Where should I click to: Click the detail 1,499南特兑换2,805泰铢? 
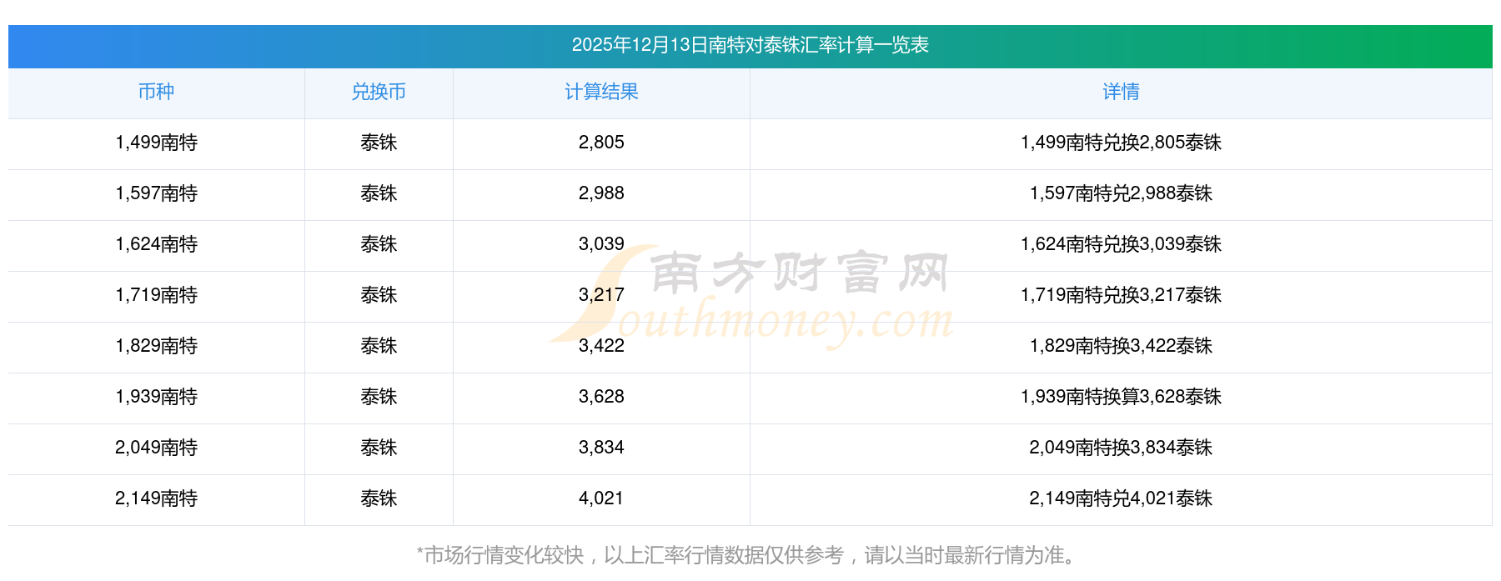point(1121,143)
